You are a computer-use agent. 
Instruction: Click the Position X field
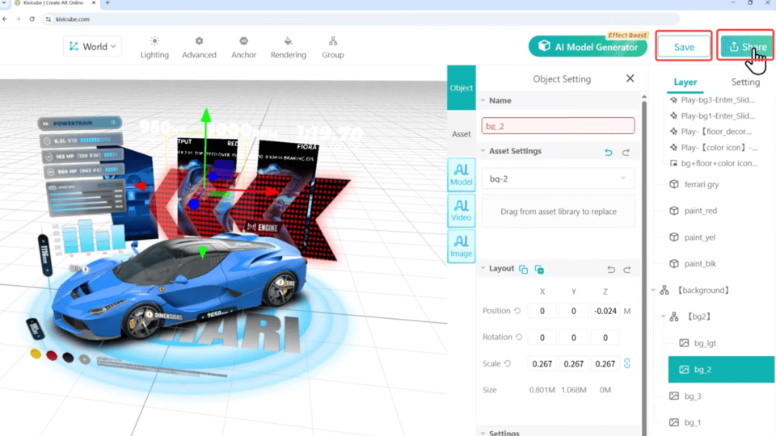542,311
